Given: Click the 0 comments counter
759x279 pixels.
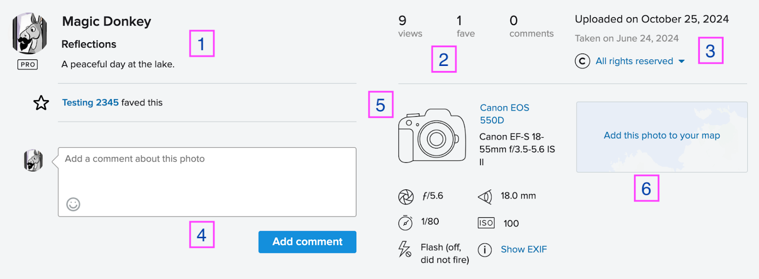Looking at the screenshot, I should [531, 27].
